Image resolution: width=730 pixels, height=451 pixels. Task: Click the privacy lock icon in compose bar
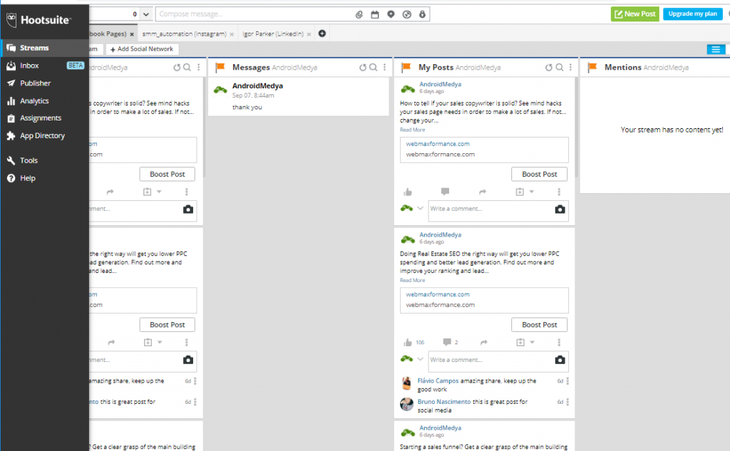click(x=422, y=14)
